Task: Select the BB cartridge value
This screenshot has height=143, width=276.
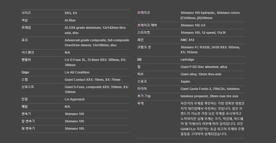Action: 187,60
